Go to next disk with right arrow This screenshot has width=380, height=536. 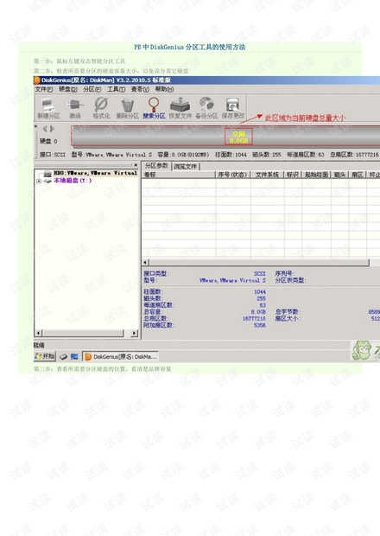click(52, 129)
